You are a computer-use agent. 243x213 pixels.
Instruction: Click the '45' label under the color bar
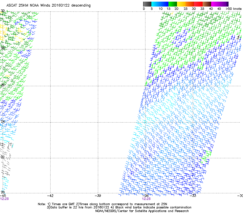click(x=219, y=9)
